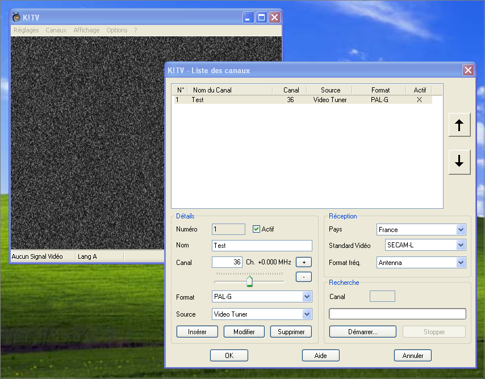The image size is (485, 379).
Task: Open the Affichage menu in K!TV window
Action: pos(86,30)
